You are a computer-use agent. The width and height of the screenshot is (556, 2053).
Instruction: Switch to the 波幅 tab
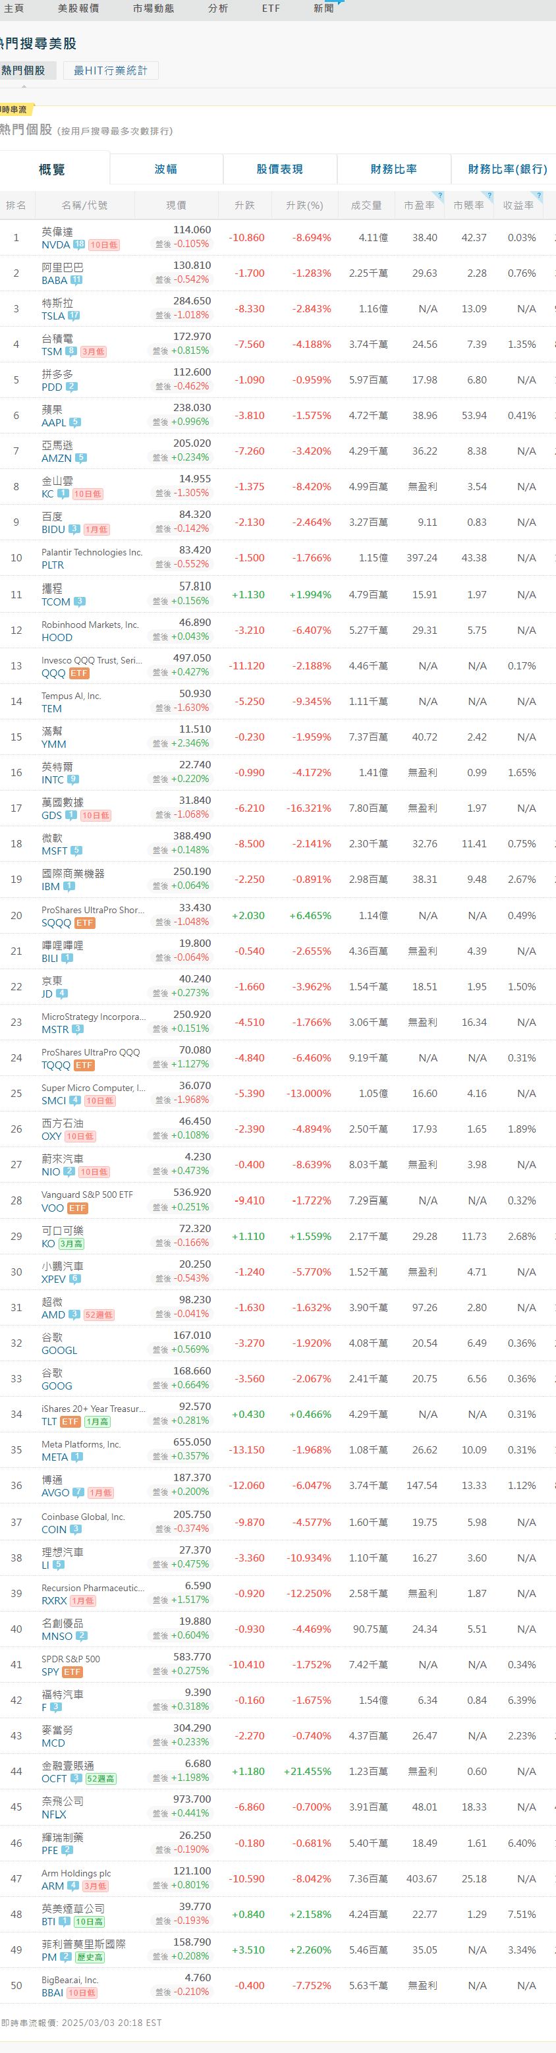tap(166, 170)
